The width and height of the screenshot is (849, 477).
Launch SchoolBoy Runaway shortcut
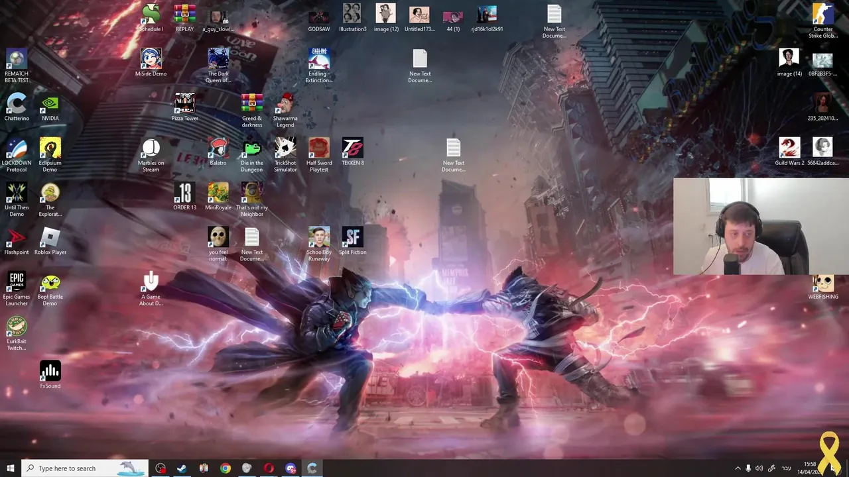tap(319, 243)
